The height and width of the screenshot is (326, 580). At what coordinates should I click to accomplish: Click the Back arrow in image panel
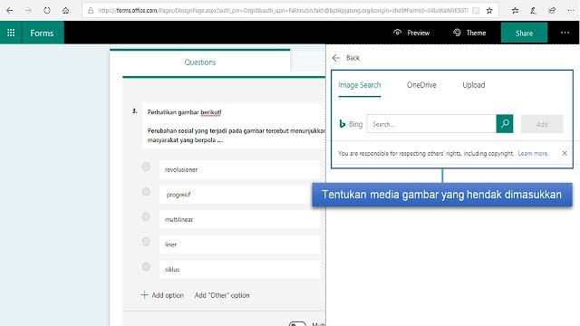336,58
